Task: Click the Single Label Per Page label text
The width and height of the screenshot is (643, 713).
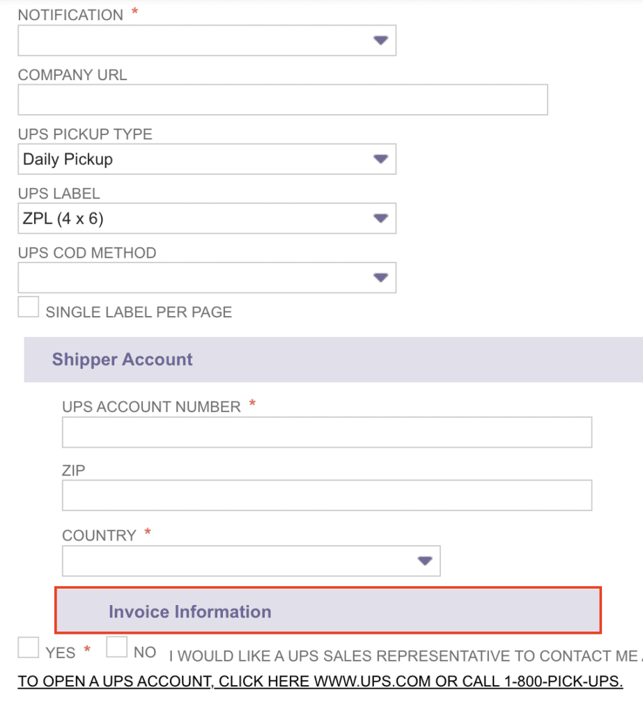Action: [x=139, y=312]
